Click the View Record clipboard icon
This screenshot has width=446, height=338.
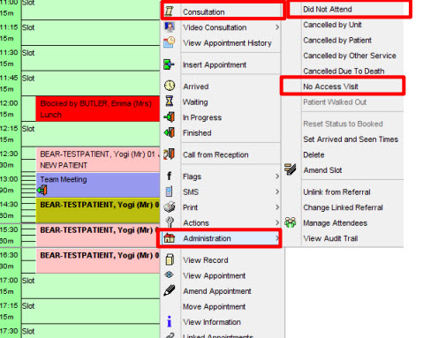[170, 259]
